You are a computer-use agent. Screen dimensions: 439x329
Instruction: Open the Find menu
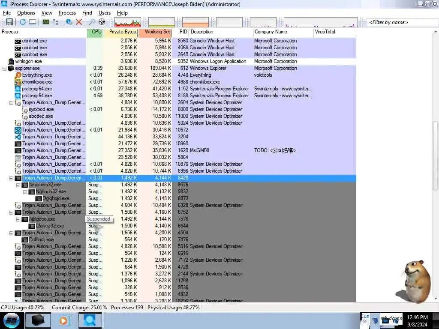click(87, 13)
